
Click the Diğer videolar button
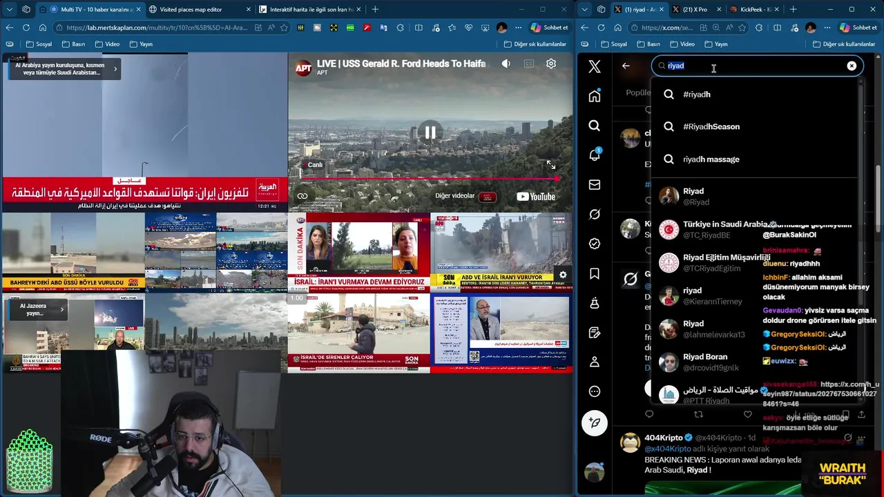tap(465, 196)
